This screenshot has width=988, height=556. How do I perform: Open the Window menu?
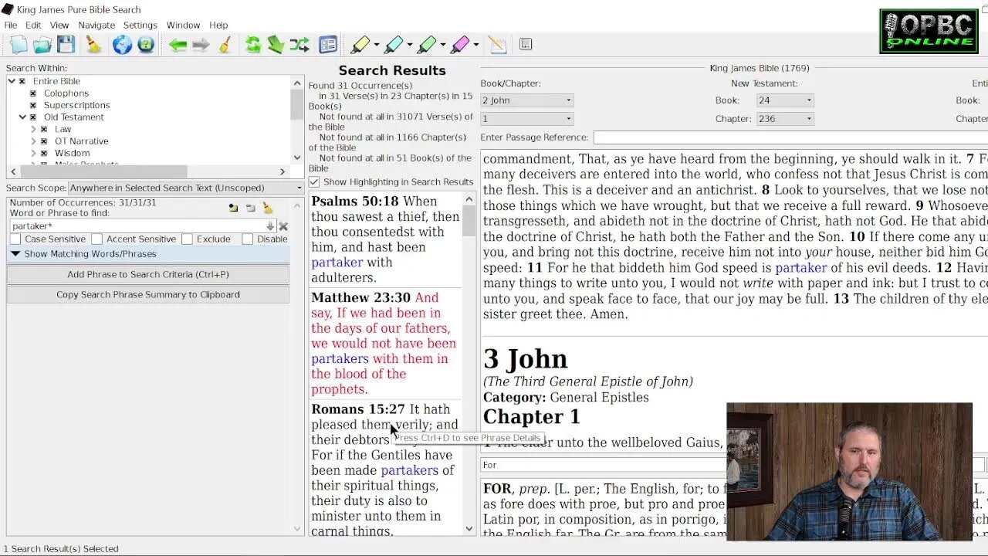pos(183,25)
